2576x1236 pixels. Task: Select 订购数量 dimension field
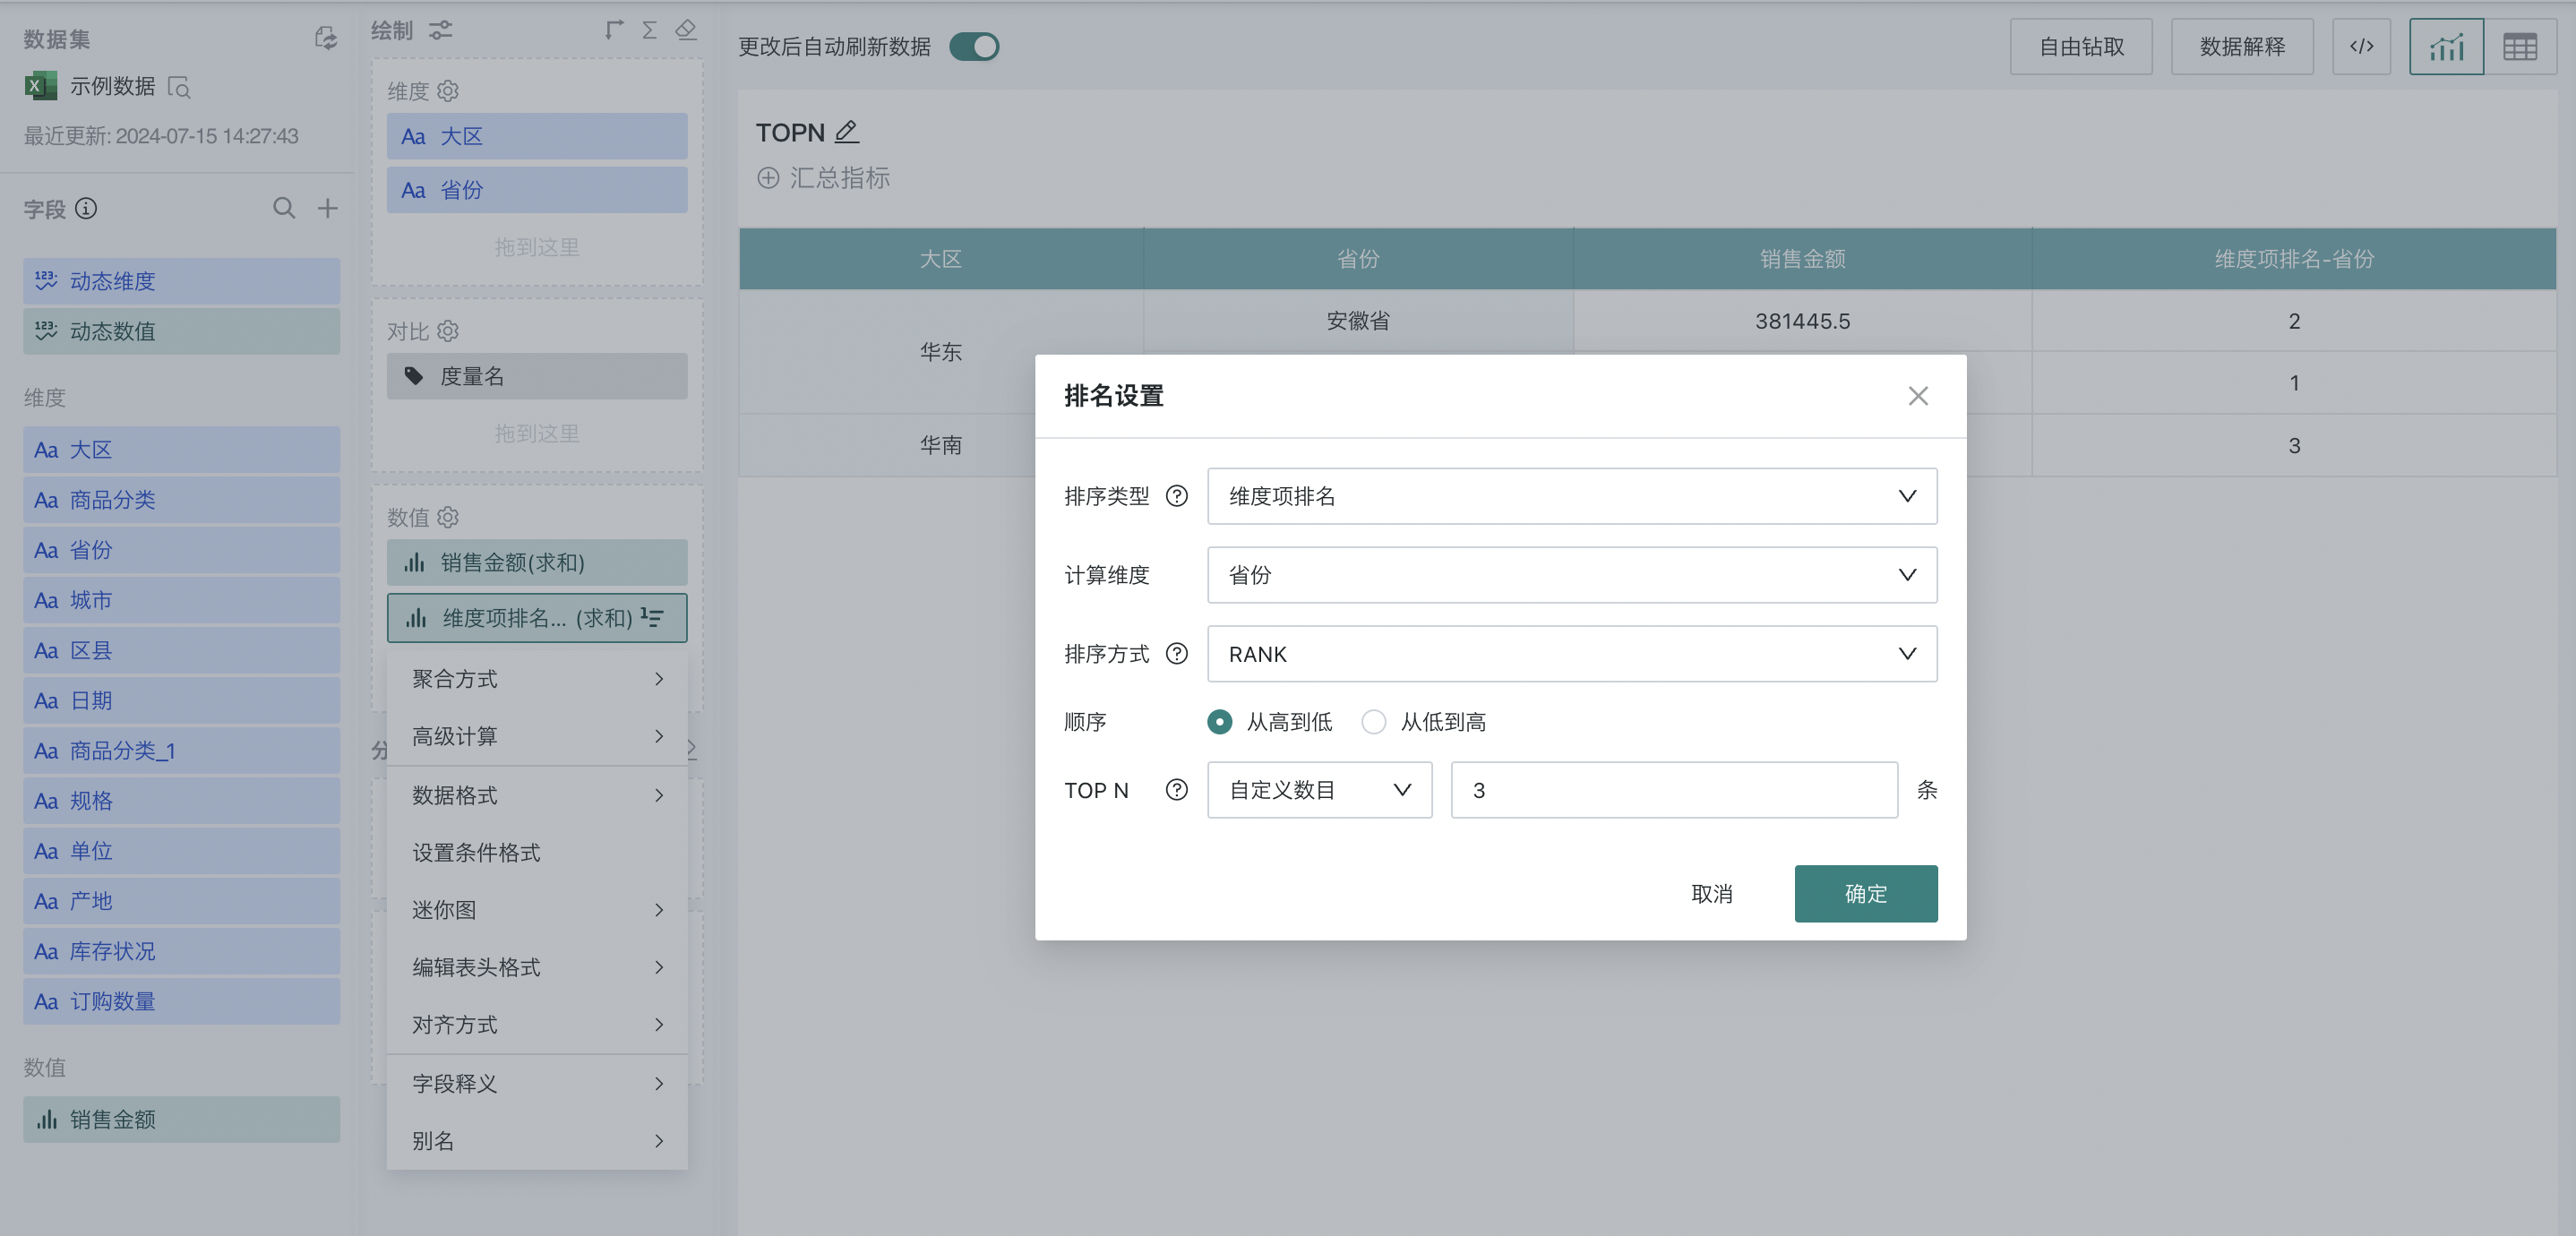point(181,1001)
